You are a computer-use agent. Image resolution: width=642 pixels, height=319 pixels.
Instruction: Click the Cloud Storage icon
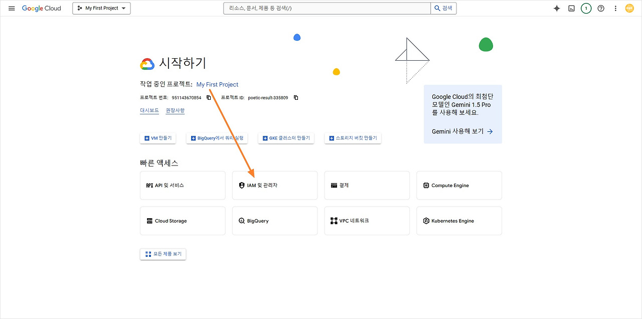[149, 221]
